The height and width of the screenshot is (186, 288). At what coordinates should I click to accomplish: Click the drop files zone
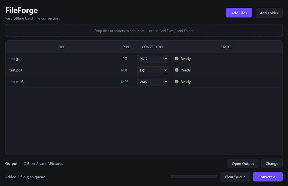tap(144, 31)
